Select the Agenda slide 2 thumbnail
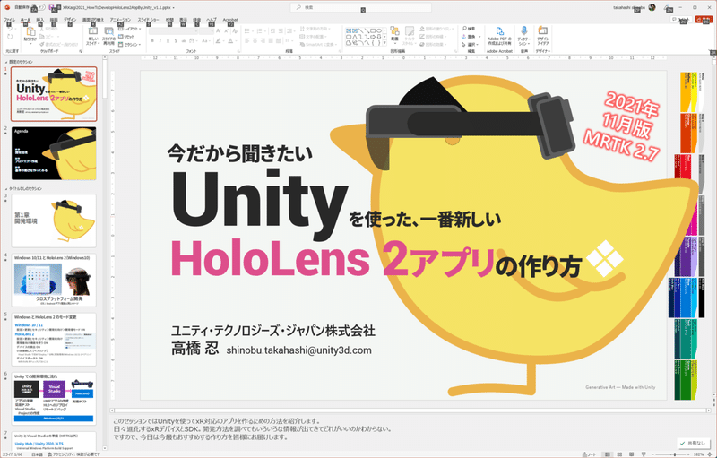This screenshot has width=717, height=458. 54,153
